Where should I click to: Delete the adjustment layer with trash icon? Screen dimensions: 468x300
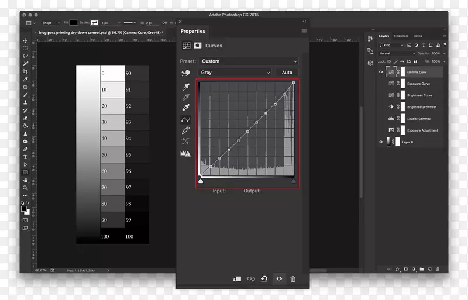point(293,279)
